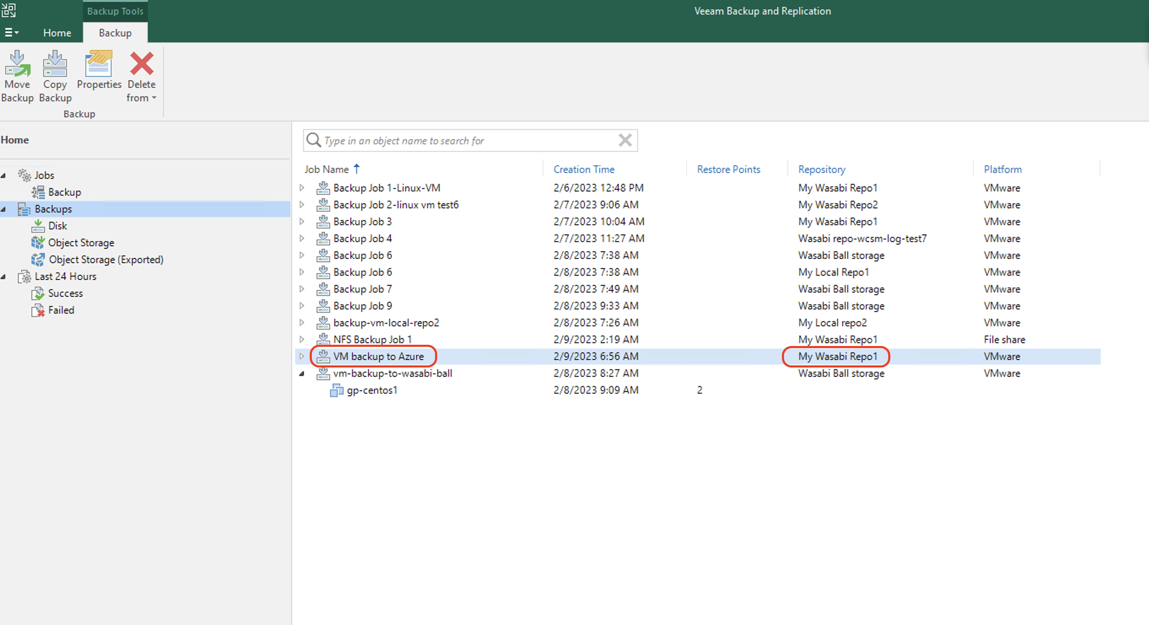
Task: Click the Backup Job 9 name
Action: pos(362,306)
